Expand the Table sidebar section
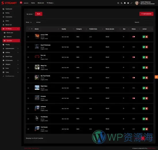Image resolution: width=158 pixels, height=150 pixels. 11,72
